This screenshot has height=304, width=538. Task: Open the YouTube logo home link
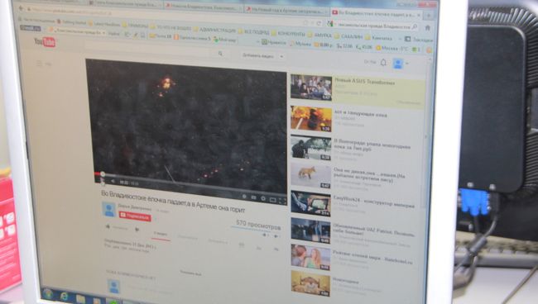[x=45, y=42]
